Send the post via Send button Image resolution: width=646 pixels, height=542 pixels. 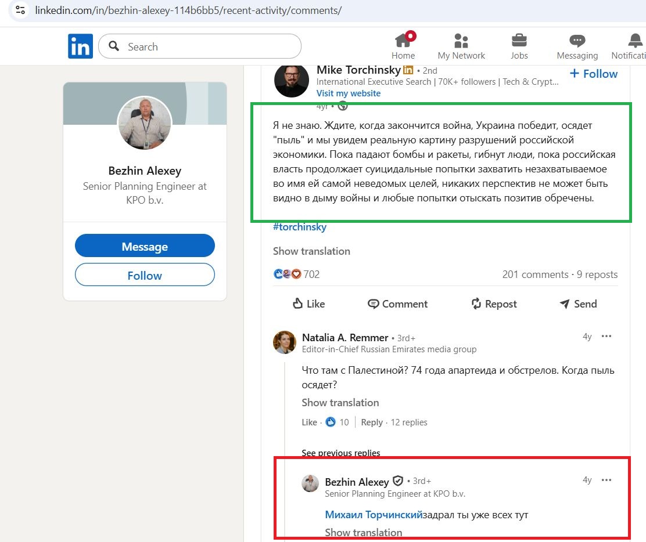tap(578, 303)
